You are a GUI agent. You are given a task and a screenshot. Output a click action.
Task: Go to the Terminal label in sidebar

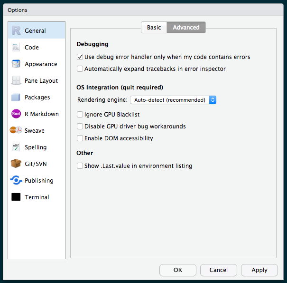[x=37, y=197]
